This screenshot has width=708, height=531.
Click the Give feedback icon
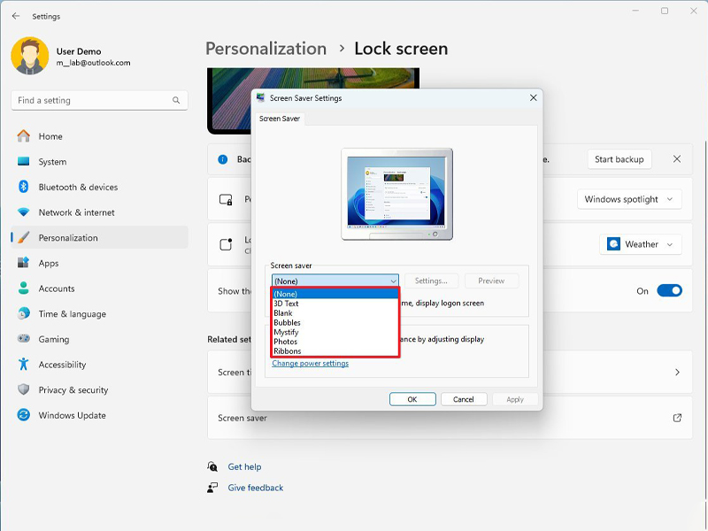click(212, 488)
